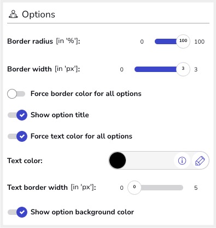216x228 pixels.
Task: Click the Border width slider handle
Action: tap(183, 69)
